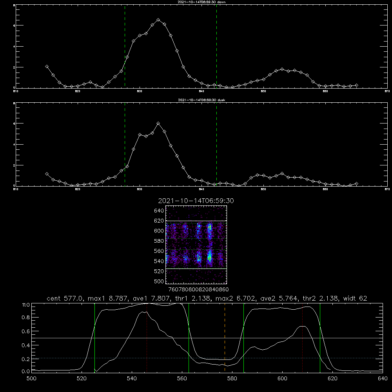Click spectral image y-axis label 600
392x392 pixels.
click(x=159, y=231)
